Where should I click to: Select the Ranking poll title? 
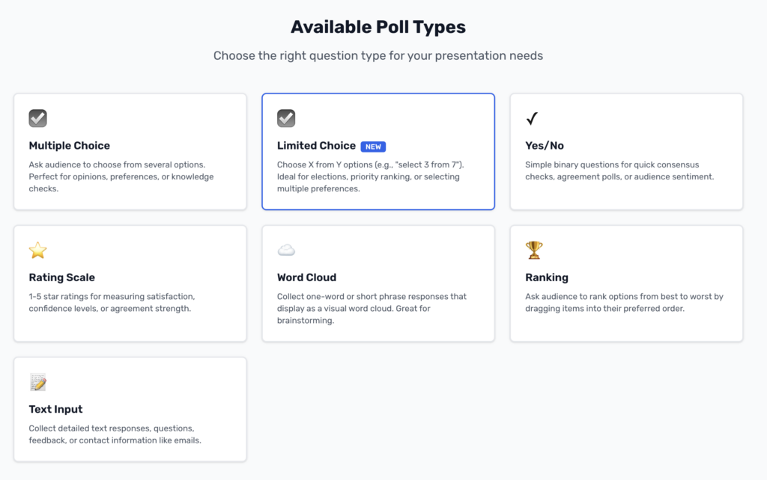pyautogui.click(x=547, y=277)
